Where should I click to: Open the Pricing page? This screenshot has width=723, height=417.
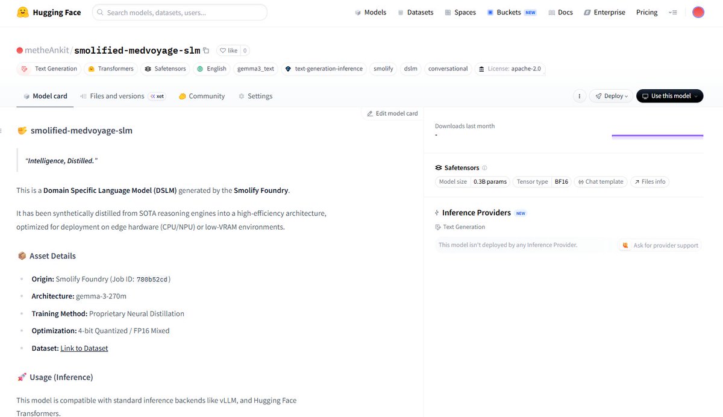647,12
